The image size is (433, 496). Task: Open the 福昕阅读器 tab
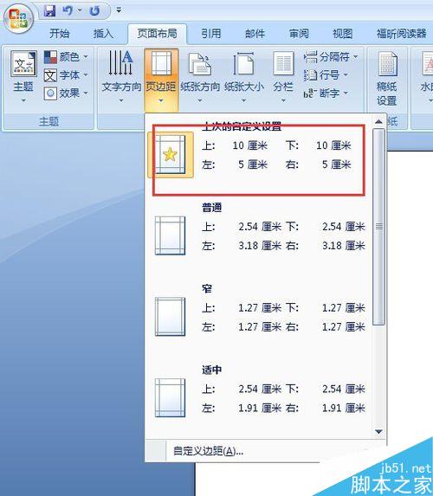tap(401, 34)
